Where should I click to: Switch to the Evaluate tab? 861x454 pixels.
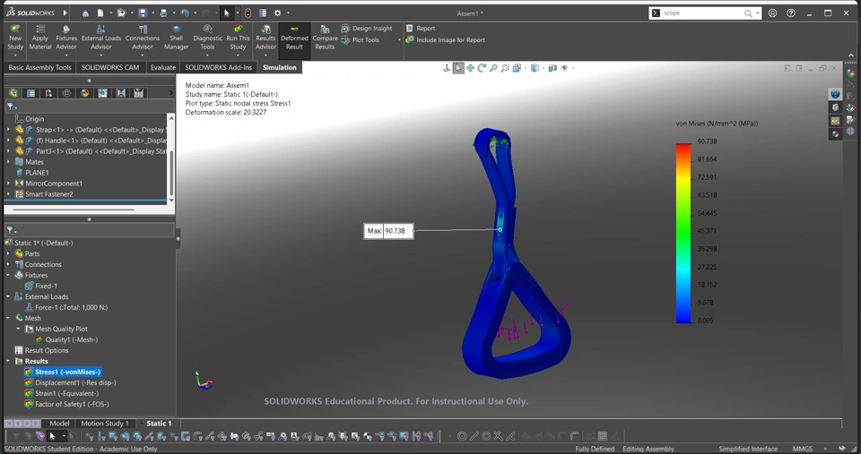coord(163,67)
